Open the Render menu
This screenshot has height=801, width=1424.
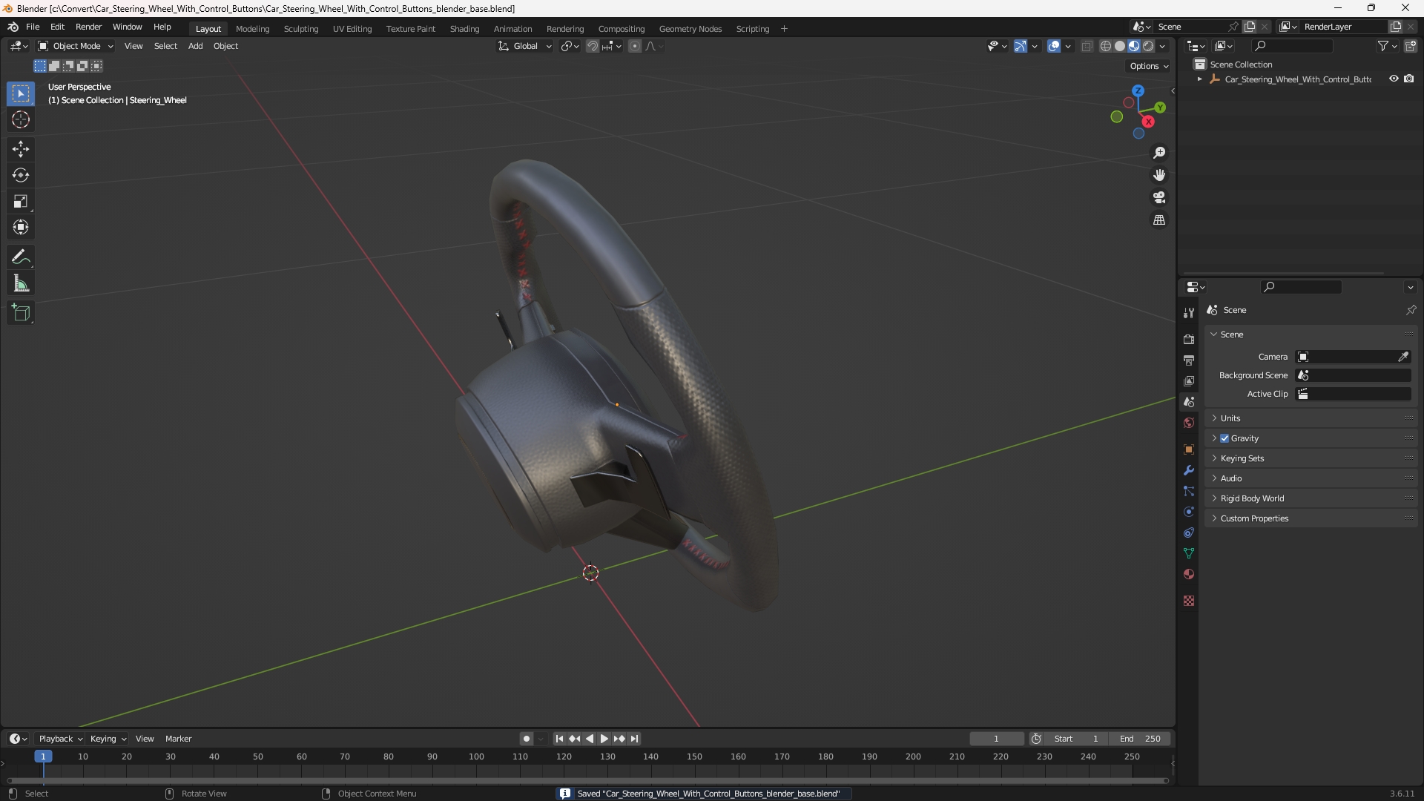point(88,27)
